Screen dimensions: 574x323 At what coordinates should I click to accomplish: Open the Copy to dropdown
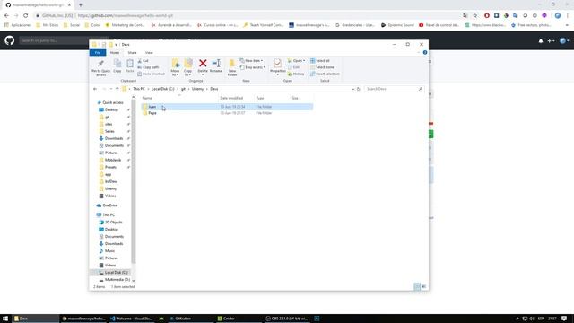(x=188, y=68)
